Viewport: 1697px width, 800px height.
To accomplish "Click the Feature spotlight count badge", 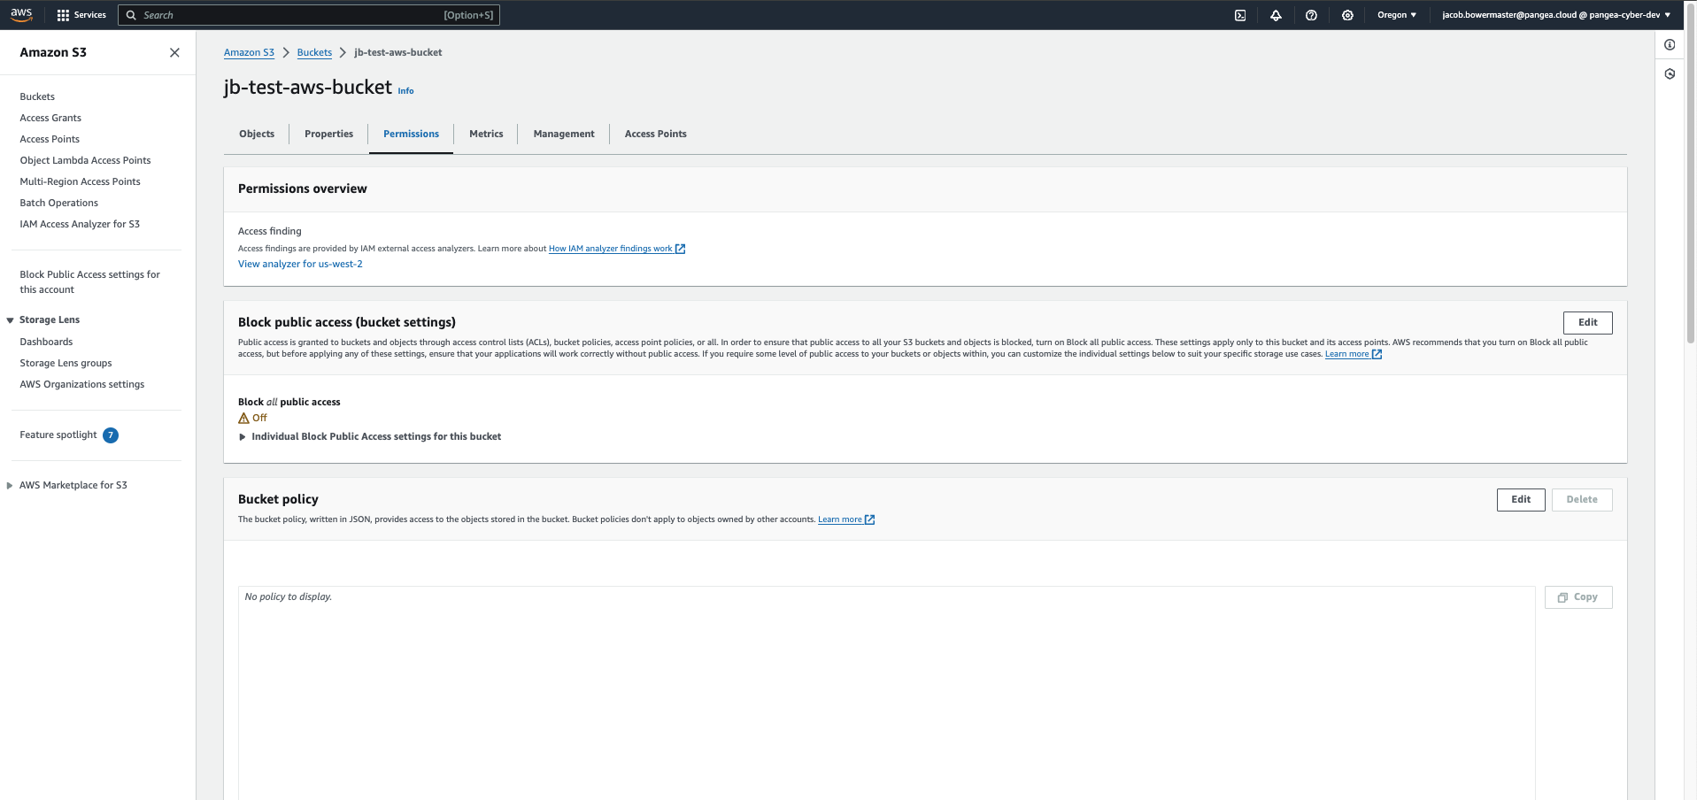I will (111, 435).
